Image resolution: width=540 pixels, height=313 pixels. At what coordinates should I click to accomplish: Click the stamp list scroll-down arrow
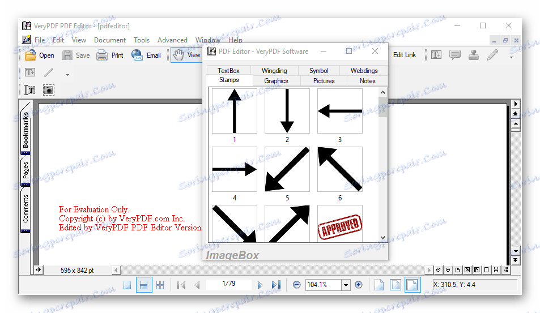click(x=382, y=238)
